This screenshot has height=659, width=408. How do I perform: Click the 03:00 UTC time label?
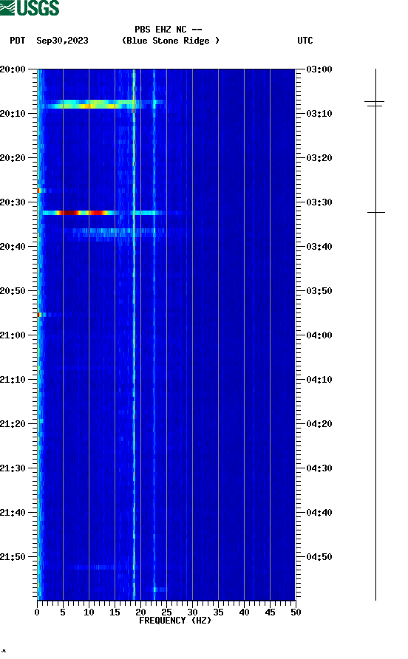pos(319,69)
